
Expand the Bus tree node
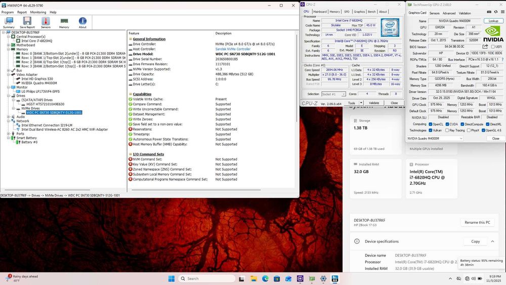tap(9, 70)
